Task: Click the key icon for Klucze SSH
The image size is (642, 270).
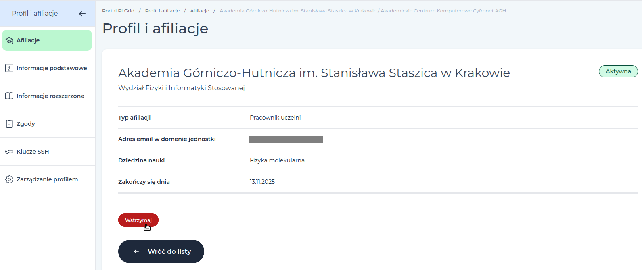Action: tap(9, 152)
